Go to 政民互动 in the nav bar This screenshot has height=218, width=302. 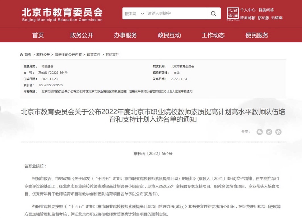pyautogui.click(x=169, y=35)
